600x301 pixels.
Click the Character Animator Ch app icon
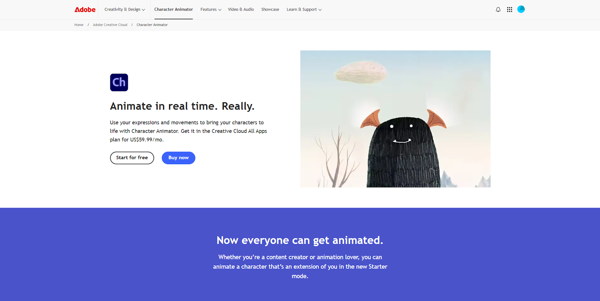pos(119,82)
